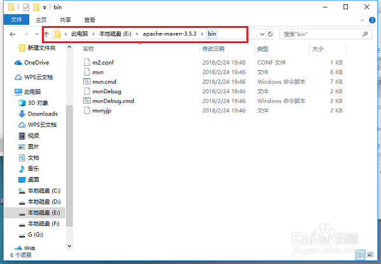Sort by the 名称 column header
The image size is (381, 264).
coord(88,49)
